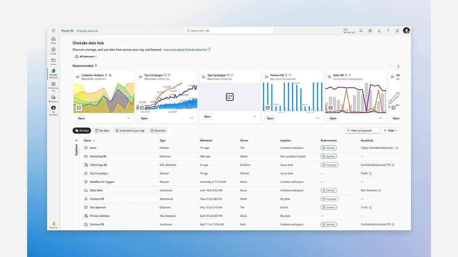Click the sort arrow beside Name column
The image size is (458, 257).
94,140
